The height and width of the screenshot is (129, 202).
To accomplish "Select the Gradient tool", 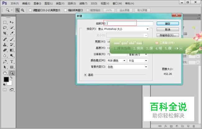I will tap(12, 50).
